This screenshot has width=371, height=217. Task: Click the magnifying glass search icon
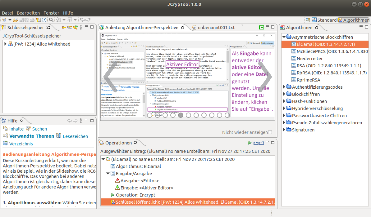click(51, 20)
